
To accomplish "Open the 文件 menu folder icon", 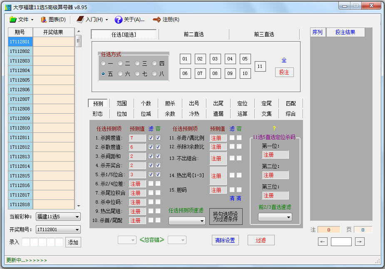I will [x=13, y=20].
